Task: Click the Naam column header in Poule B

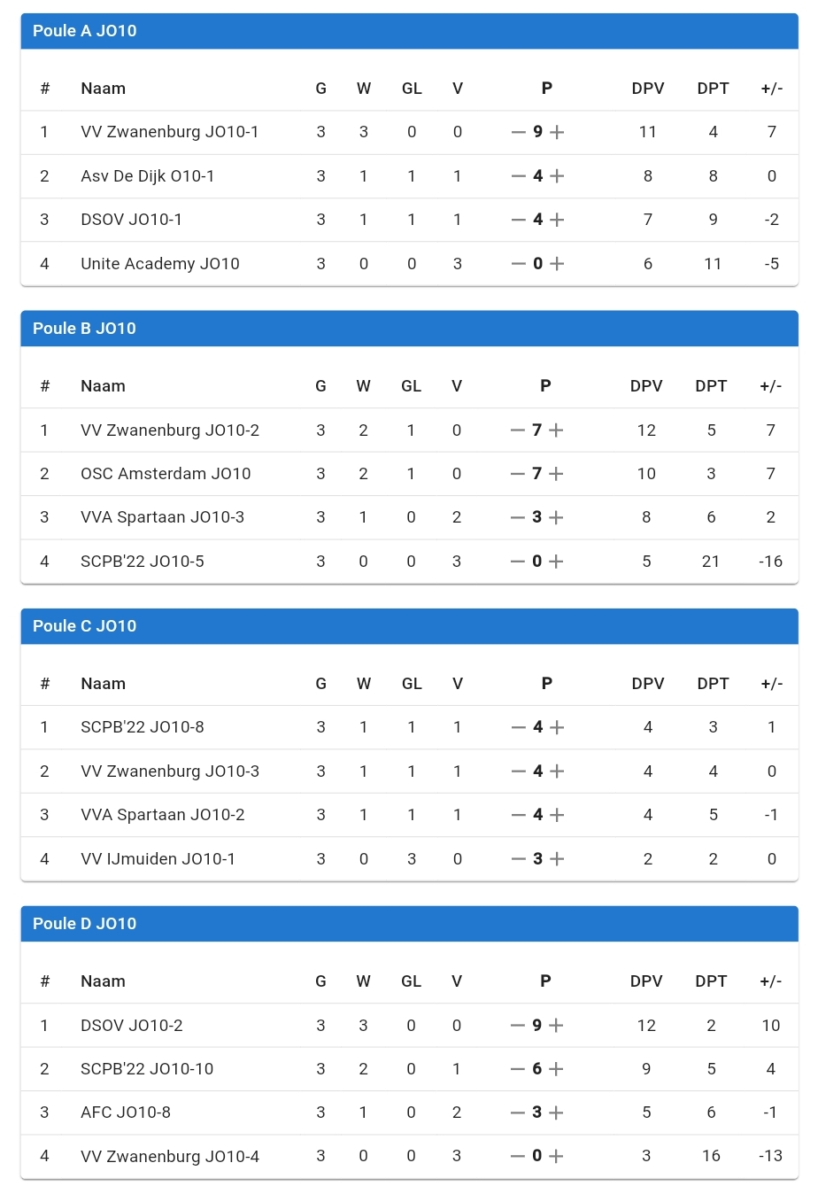Action: [103, 386]
